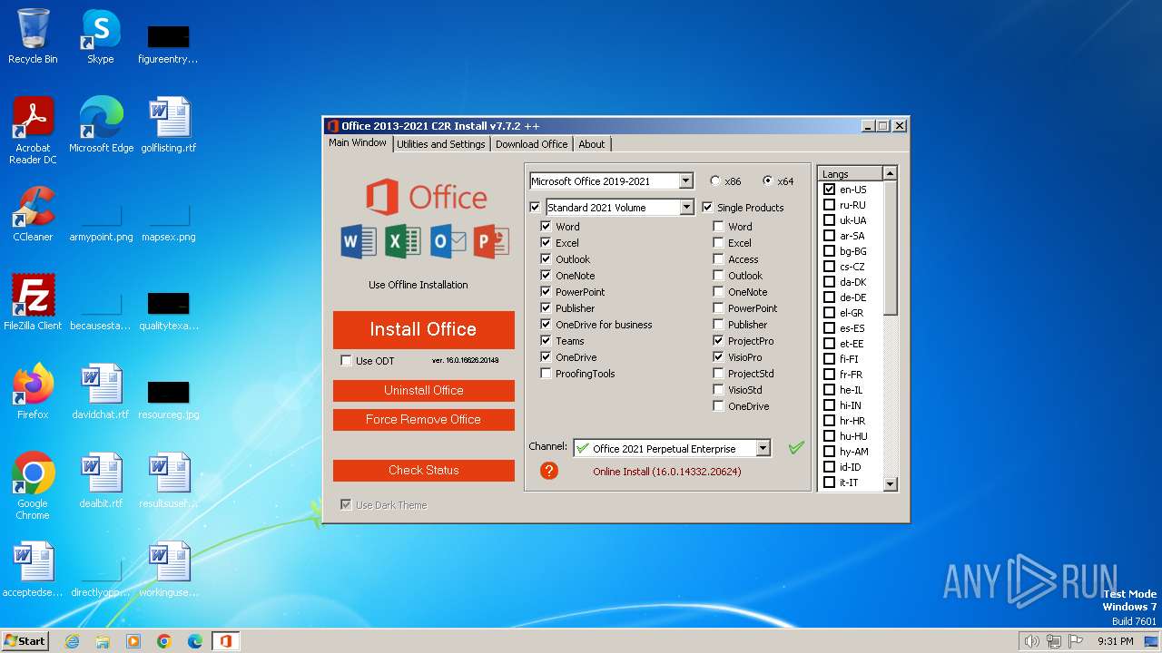
Task: Click taskbar clock showing 9:31 PM
Action: tap(1115, 641)
